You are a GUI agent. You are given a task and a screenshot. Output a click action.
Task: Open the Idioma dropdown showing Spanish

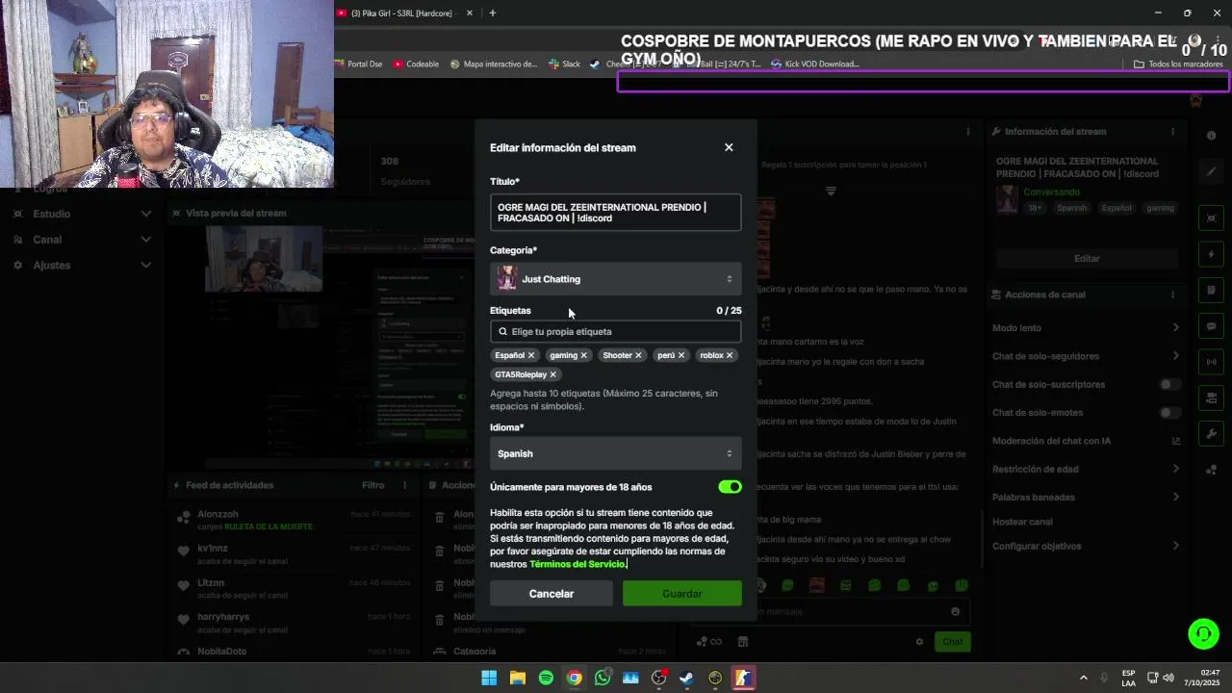(615, 453)
